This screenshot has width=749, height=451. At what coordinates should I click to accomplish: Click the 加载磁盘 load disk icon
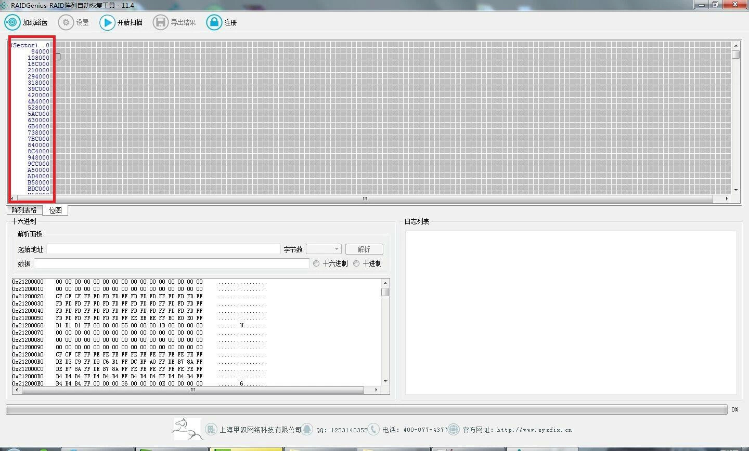click(x=12, y=22)
